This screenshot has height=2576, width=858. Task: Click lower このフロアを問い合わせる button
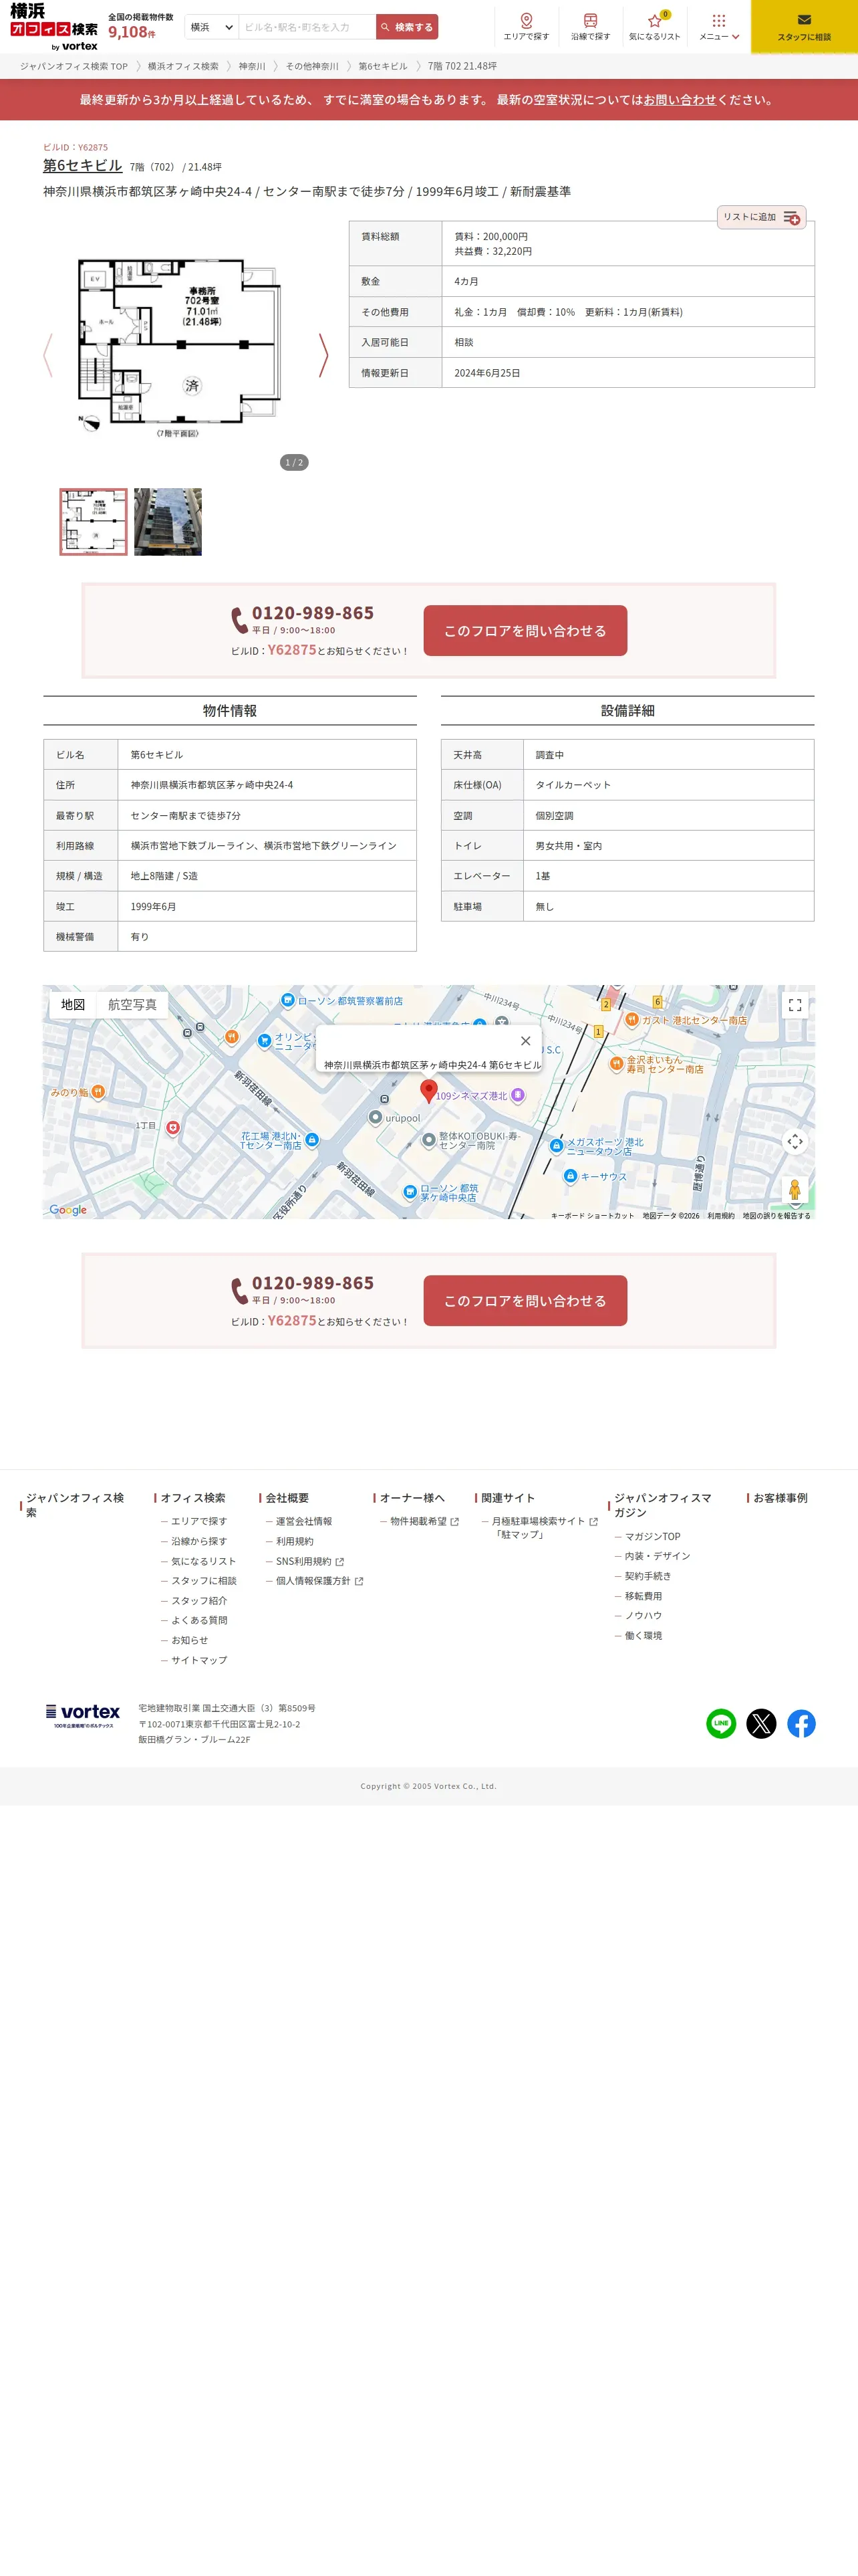[525, 1301]
